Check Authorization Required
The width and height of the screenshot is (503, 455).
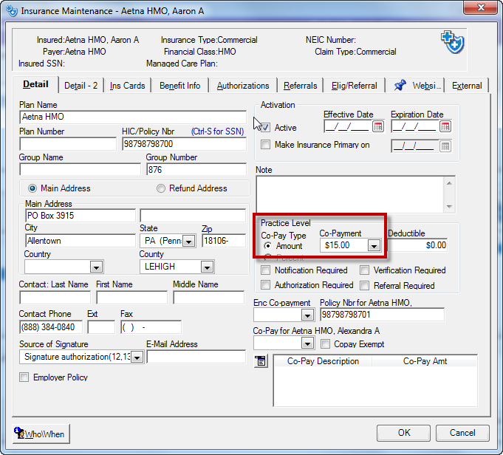tap(265, 285)
